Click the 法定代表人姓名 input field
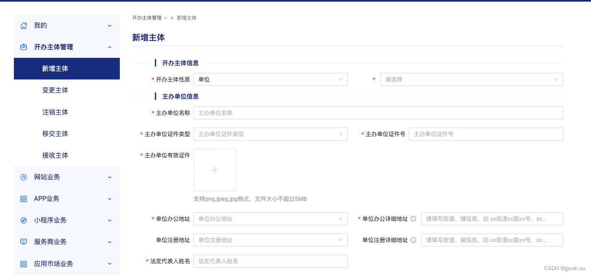Screen dimensions: 591x275 click(271, 261)
